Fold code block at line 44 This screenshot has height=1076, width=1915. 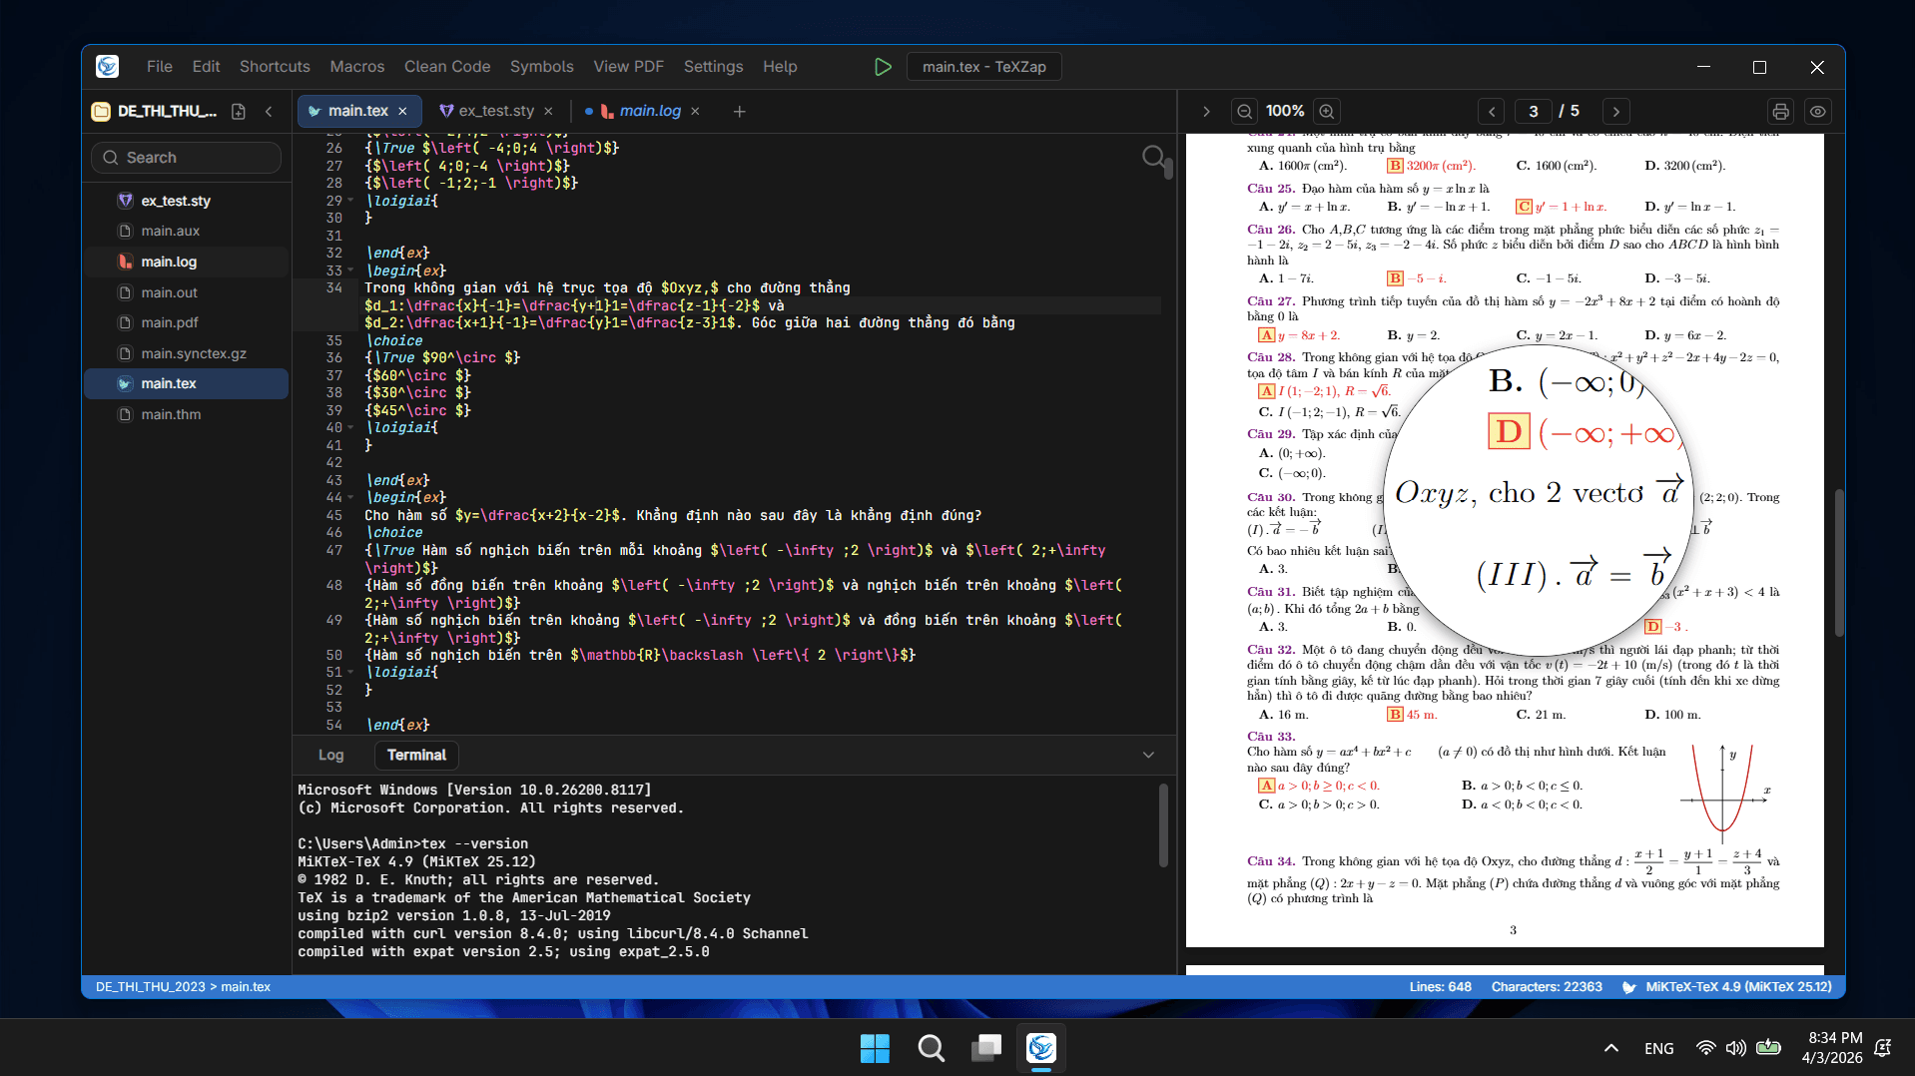tap(350, 497)
